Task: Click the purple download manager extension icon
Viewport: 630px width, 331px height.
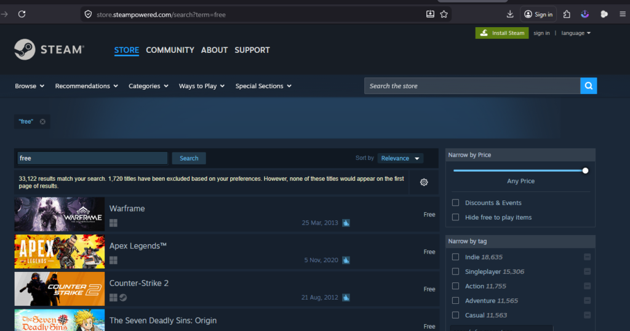Action: (x=584, y=14)
